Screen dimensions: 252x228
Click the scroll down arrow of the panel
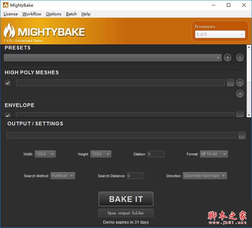pos(249,115)
